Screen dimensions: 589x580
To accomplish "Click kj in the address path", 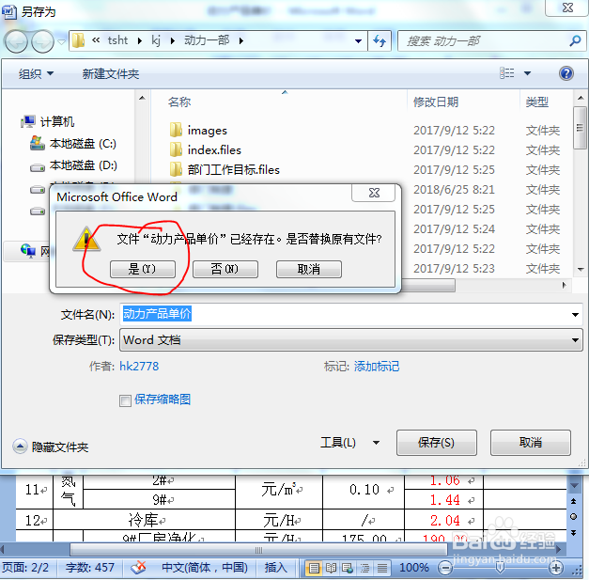I will tap(156, 40).
